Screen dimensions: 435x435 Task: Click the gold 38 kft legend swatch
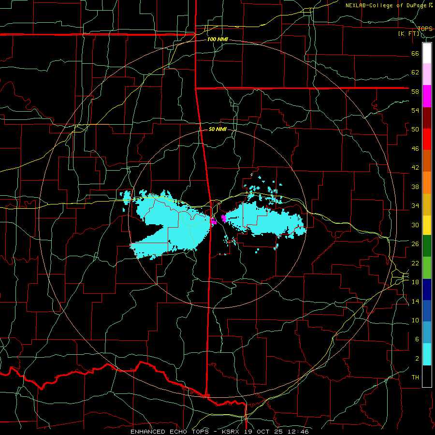coord(427,204)
